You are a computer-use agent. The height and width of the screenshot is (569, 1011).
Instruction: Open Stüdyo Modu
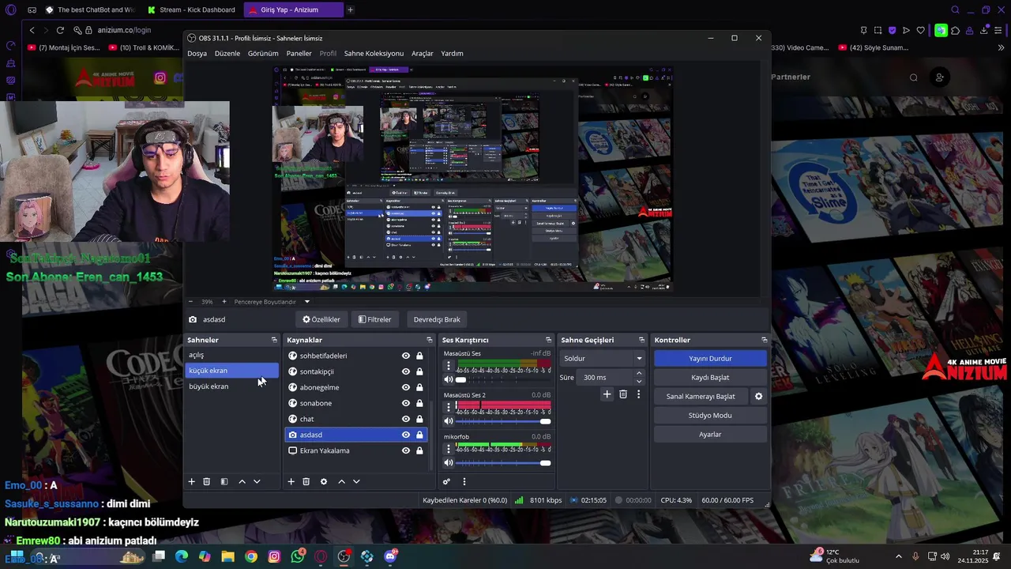pyautogui.click(x=710, y=415)
